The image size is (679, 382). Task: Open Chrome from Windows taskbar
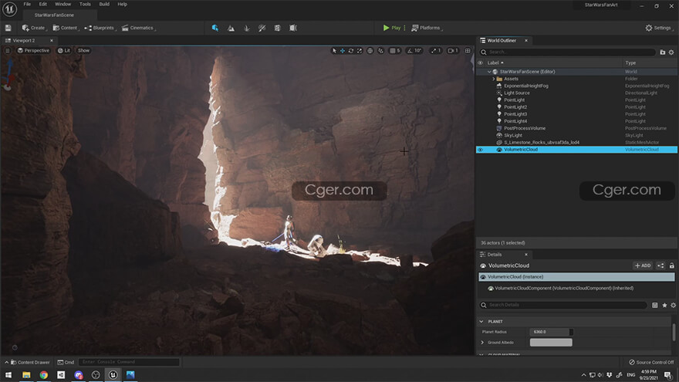[x=44, y=374]
